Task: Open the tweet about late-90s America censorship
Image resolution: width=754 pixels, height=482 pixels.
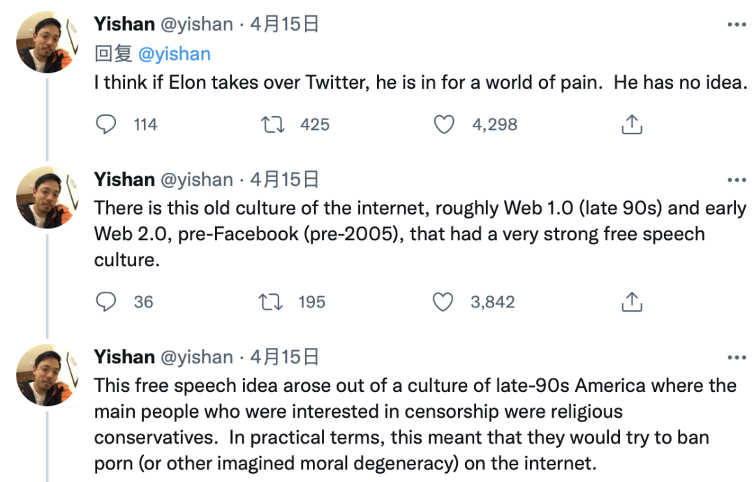Action: point(415,424)
